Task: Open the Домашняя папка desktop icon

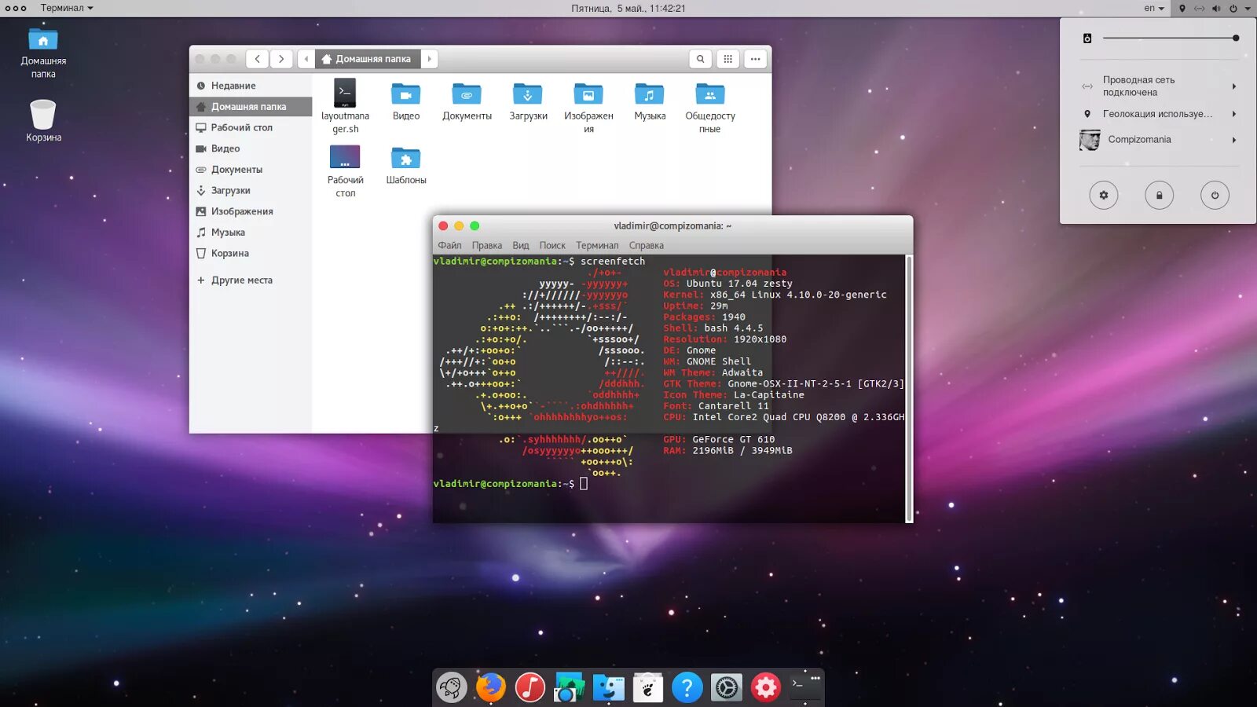Action: (x=43, y=53)
